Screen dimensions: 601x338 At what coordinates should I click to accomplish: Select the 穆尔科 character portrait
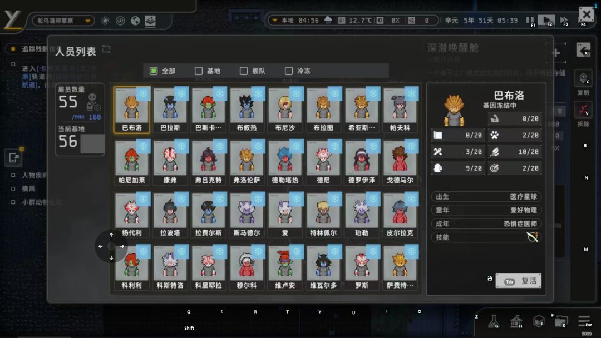tap(247, 267)
